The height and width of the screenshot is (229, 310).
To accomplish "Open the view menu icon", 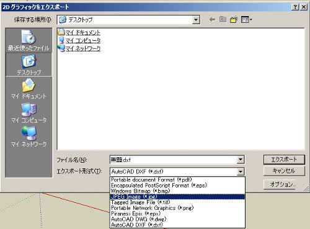I will 246,20.
